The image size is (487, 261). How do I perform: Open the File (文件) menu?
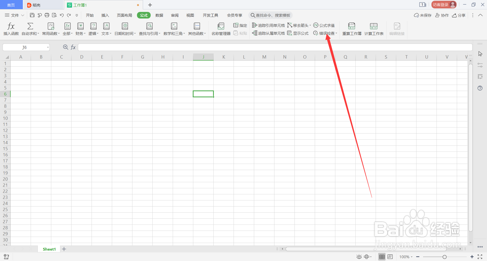15,15
